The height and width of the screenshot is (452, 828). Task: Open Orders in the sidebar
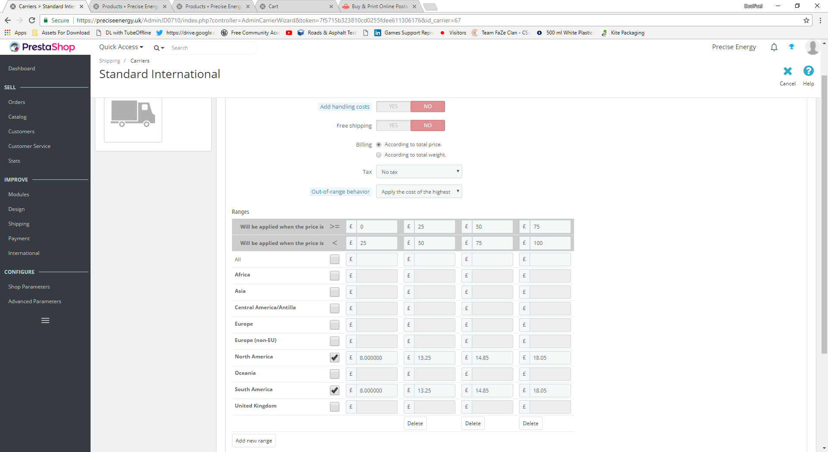17,102
